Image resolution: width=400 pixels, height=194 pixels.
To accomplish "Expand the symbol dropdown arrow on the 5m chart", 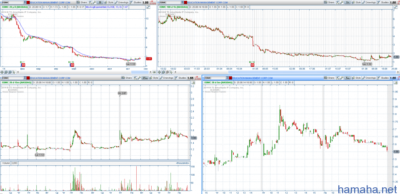I will [227, 78].
